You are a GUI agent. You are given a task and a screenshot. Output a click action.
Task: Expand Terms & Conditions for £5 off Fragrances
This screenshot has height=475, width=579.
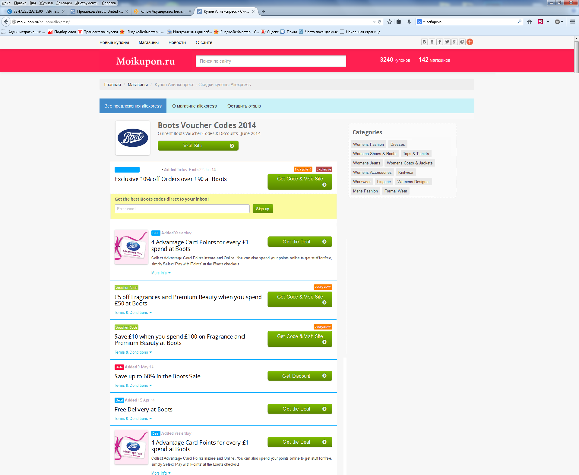click(133, 313)
